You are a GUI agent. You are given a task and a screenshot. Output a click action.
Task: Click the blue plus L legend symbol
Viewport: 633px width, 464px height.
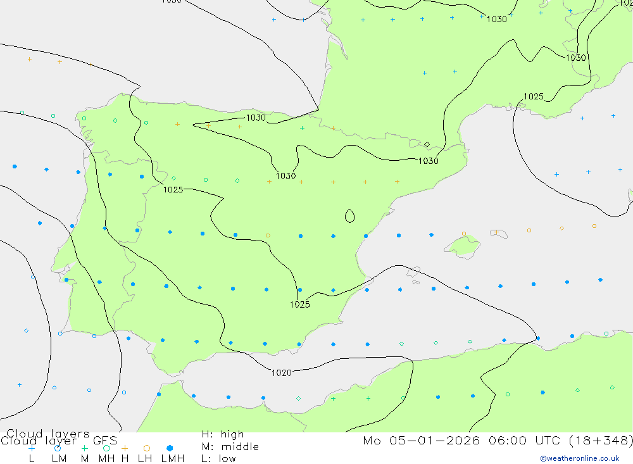(32, 448)
